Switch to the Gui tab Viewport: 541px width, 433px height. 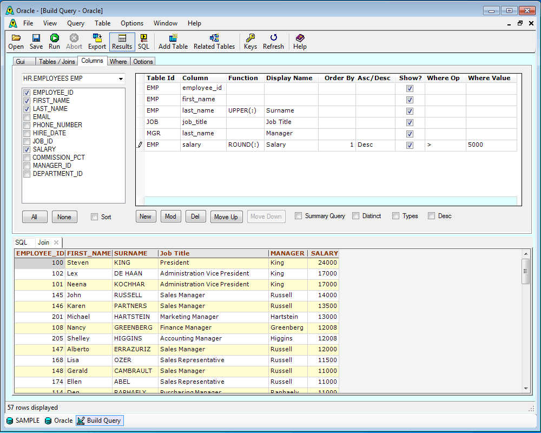pos(24,62)
